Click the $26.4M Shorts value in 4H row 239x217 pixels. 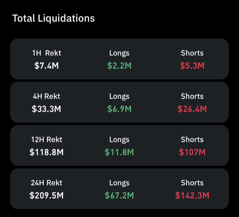(192, 109)
